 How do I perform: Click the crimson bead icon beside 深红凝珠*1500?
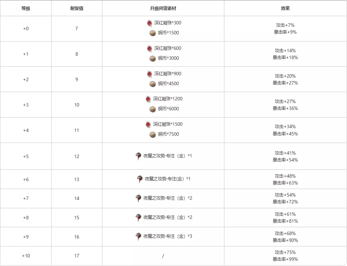point(148,124)
